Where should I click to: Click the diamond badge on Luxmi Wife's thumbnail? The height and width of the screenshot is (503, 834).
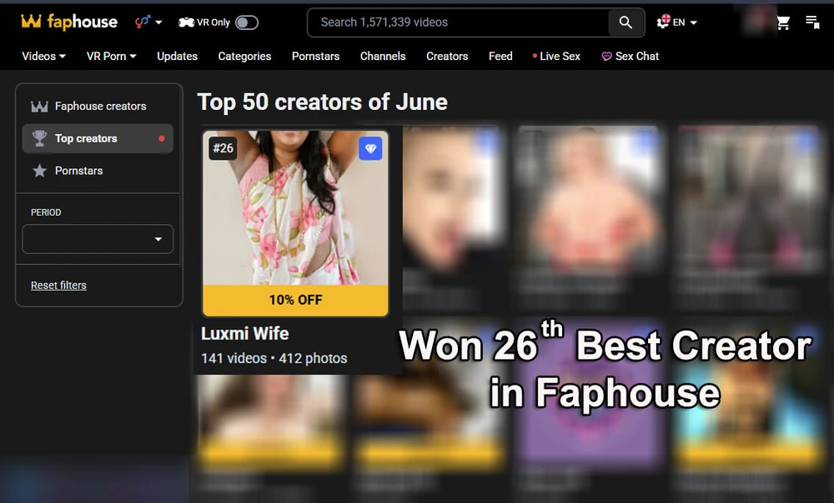click(371, 148)
